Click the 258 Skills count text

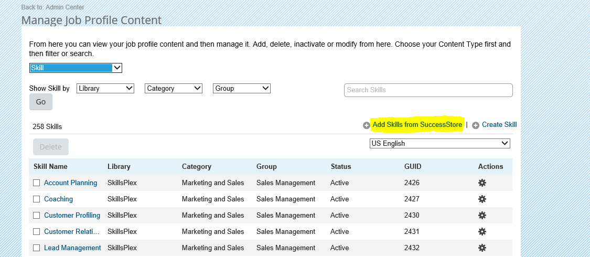[x=47, y=127]
